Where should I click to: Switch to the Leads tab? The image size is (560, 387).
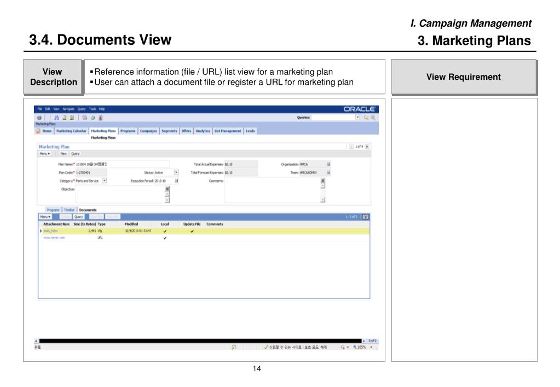click(x=250, y=131)
